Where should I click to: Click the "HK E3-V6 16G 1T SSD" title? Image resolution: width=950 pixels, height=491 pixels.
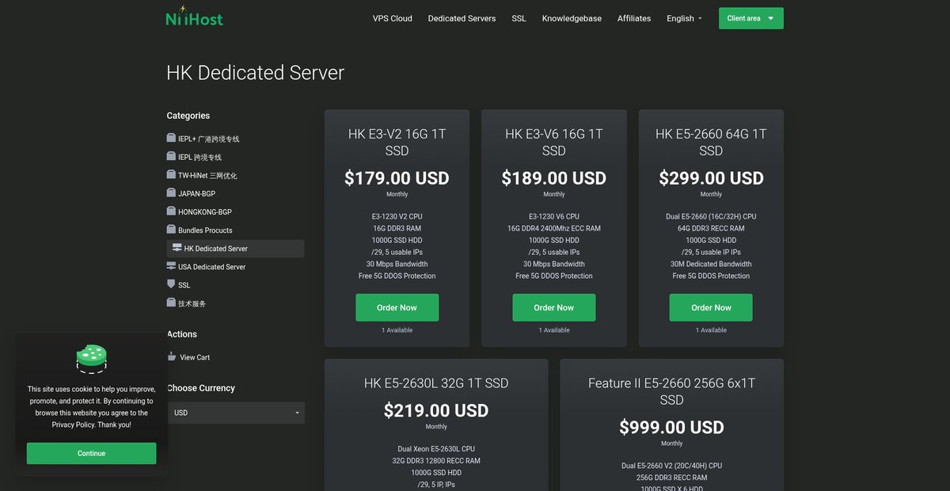tap(554, 143)
